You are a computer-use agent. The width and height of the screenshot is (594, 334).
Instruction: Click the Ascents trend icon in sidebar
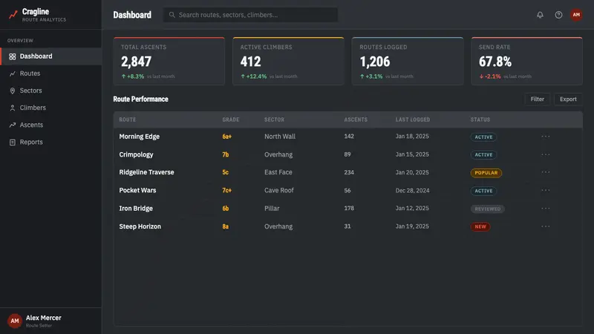[13, 125]
